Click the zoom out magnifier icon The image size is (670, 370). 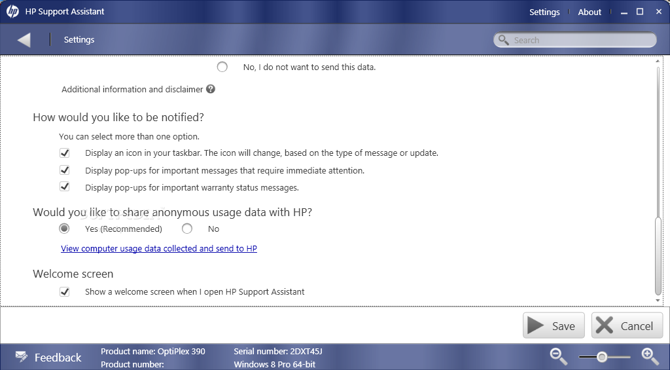[559, 356]
